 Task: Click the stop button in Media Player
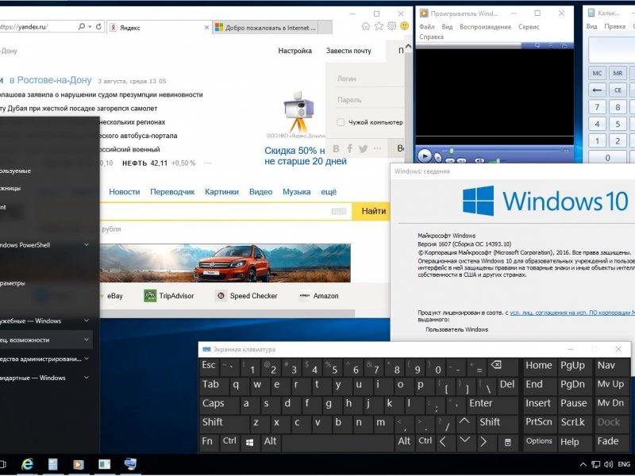click(438, 156)
